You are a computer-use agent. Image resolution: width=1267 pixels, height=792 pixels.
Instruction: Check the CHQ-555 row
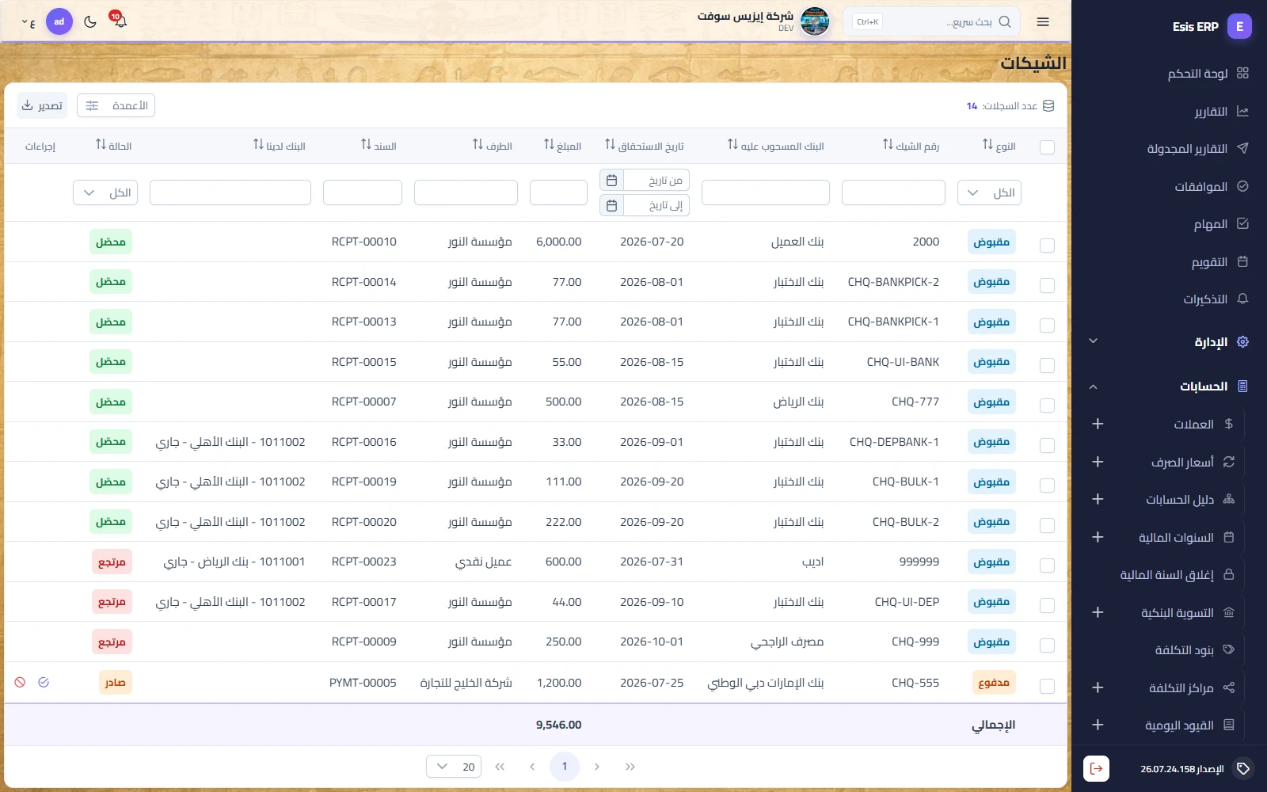1047,686
